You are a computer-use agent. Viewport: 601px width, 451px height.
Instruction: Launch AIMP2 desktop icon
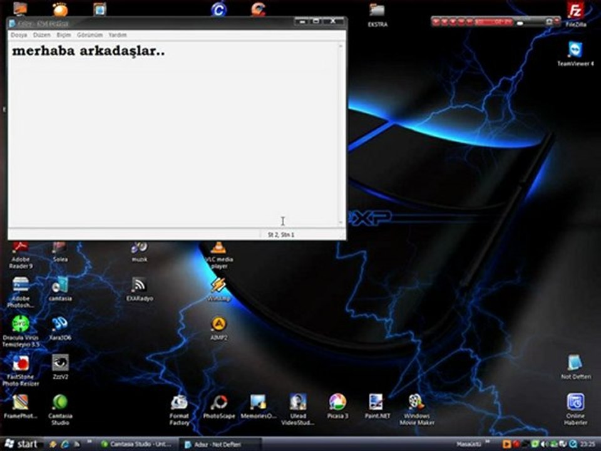(219, 328)
